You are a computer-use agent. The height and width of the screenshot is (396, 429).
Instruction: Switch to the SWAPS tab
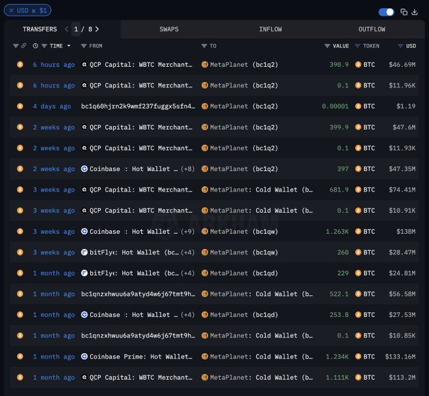[169, 29]
